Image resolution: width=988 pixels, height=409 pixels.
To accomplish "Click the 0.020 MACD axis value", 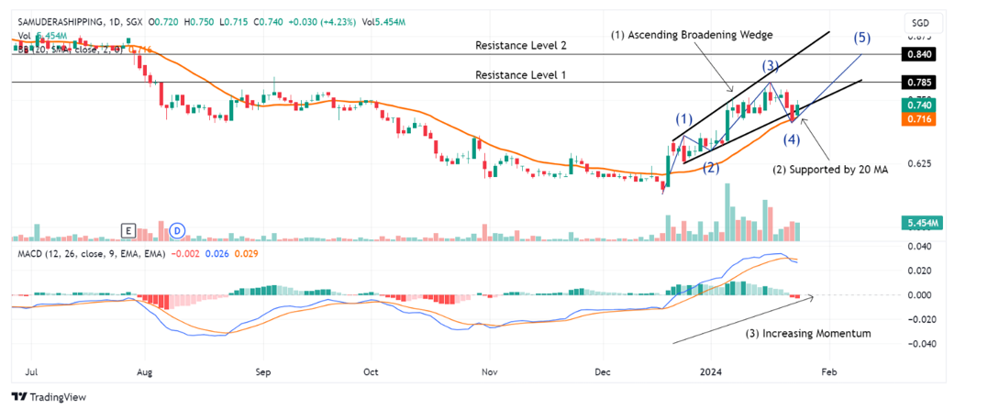I will pyautogui.click(x=921, y=271).
